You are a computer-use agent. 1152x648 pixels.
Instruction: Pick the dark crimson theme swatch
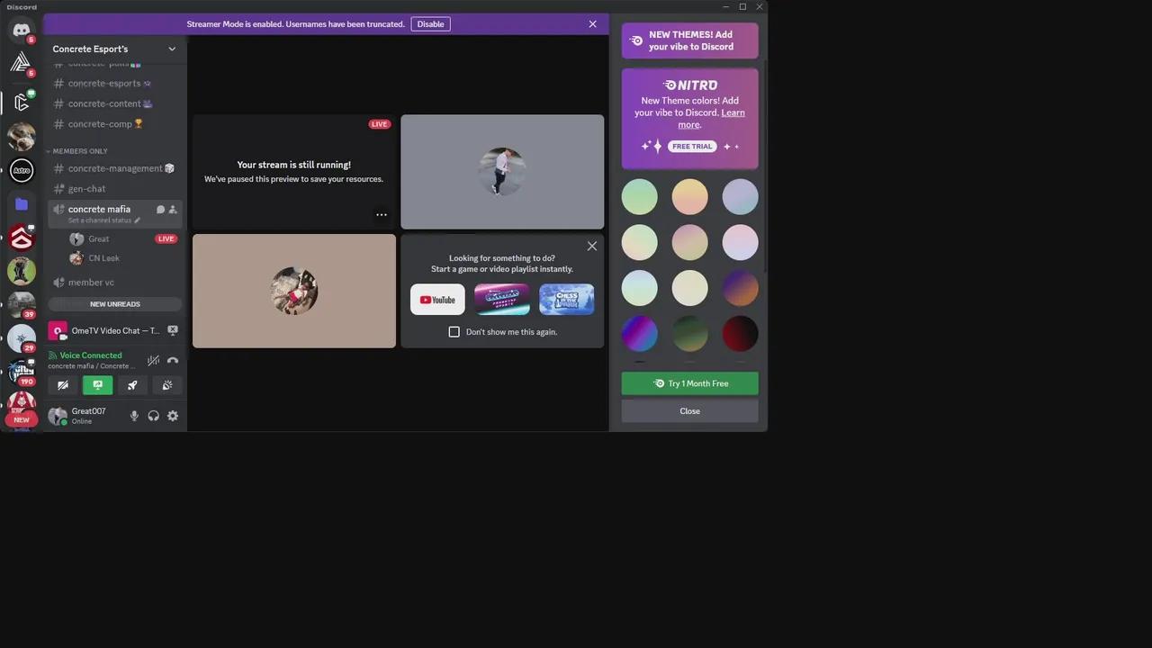(x=740, y=334)
